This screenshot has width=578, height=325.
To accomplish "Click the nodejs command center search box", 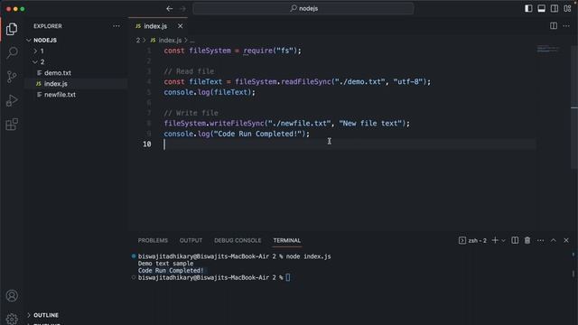I will point(303,8).
